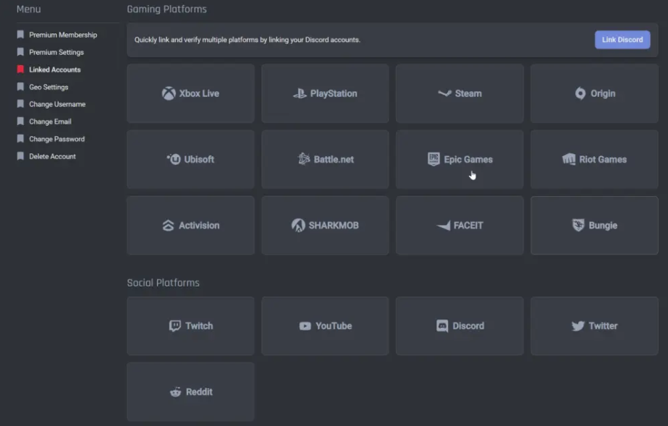
Task: Go to Geo Settings
Action: click(x=48, y=88)
